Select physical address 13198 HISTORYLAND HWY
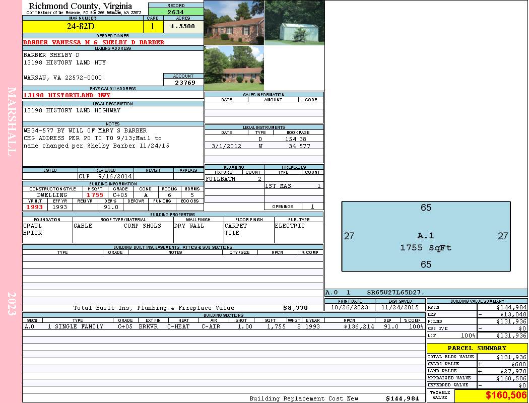529x403 pixels. (67, 95)
